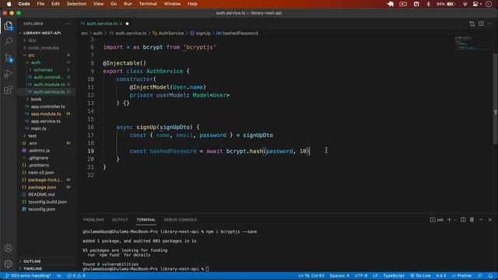Screen dimensions: 498x280
Task: Open the Manage gear icon
Action: click(x=9, y=264)
